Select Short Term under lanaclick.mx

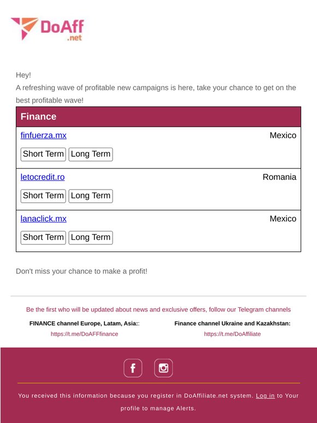[43, 238]
